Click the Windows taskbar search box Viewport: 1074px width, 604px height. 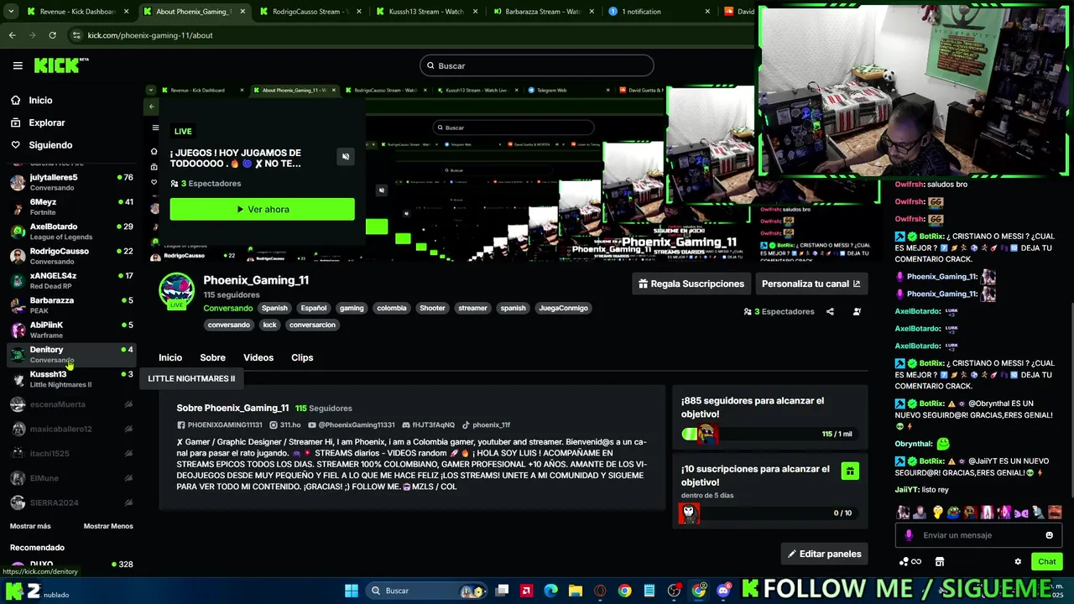[426, 591]
